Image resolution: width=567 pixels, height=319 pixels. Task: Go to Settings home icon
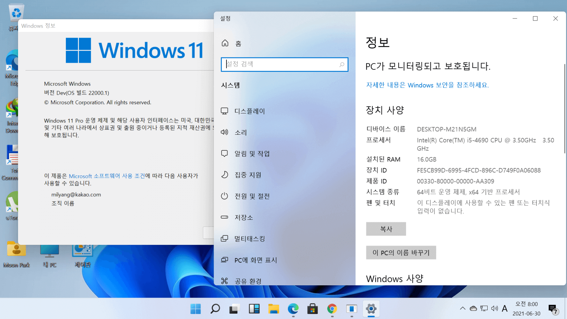click(x=225, y=43)
